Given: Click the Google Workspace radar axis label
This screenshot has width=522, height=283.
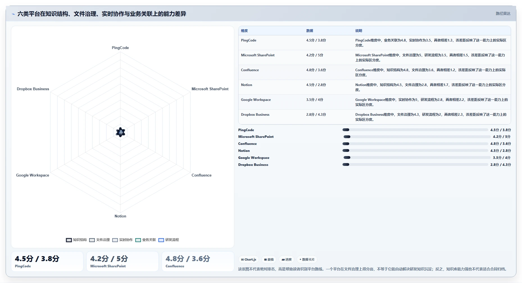Looking at the screenshot, I should point(33,175).
